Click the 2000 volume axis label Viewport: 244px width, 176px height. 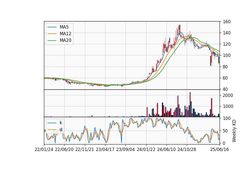228,95
